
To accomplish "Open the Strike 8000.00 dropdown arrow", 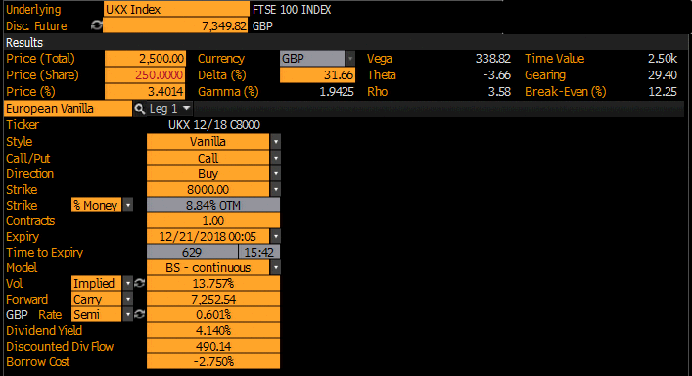I will (275, 189).
